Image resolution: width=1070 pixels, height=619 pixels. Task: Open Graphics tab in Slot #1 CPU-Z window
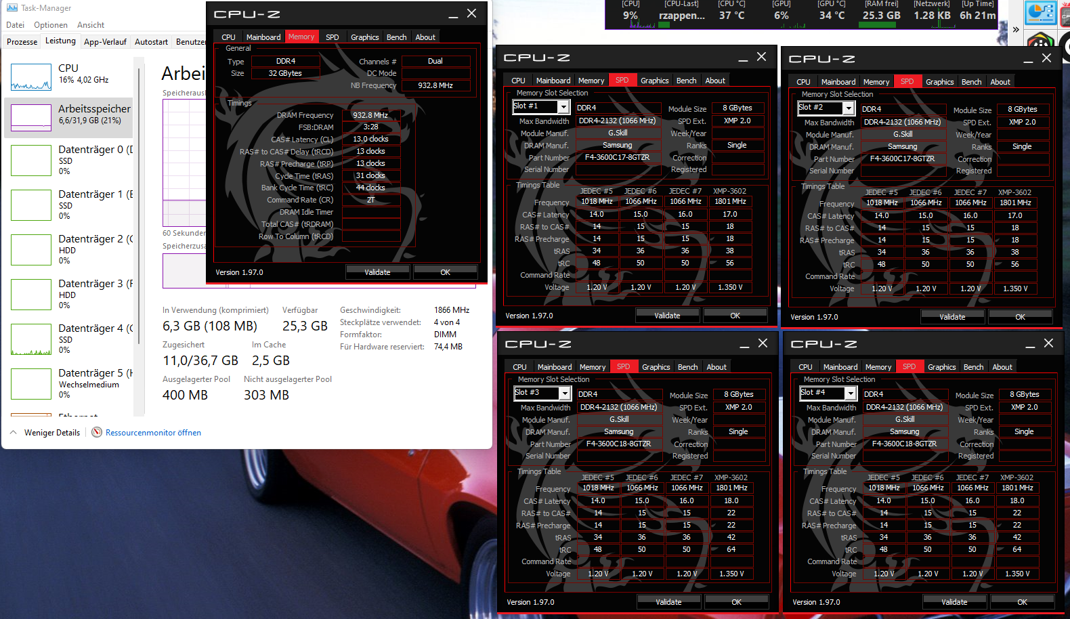coord(654,81)
